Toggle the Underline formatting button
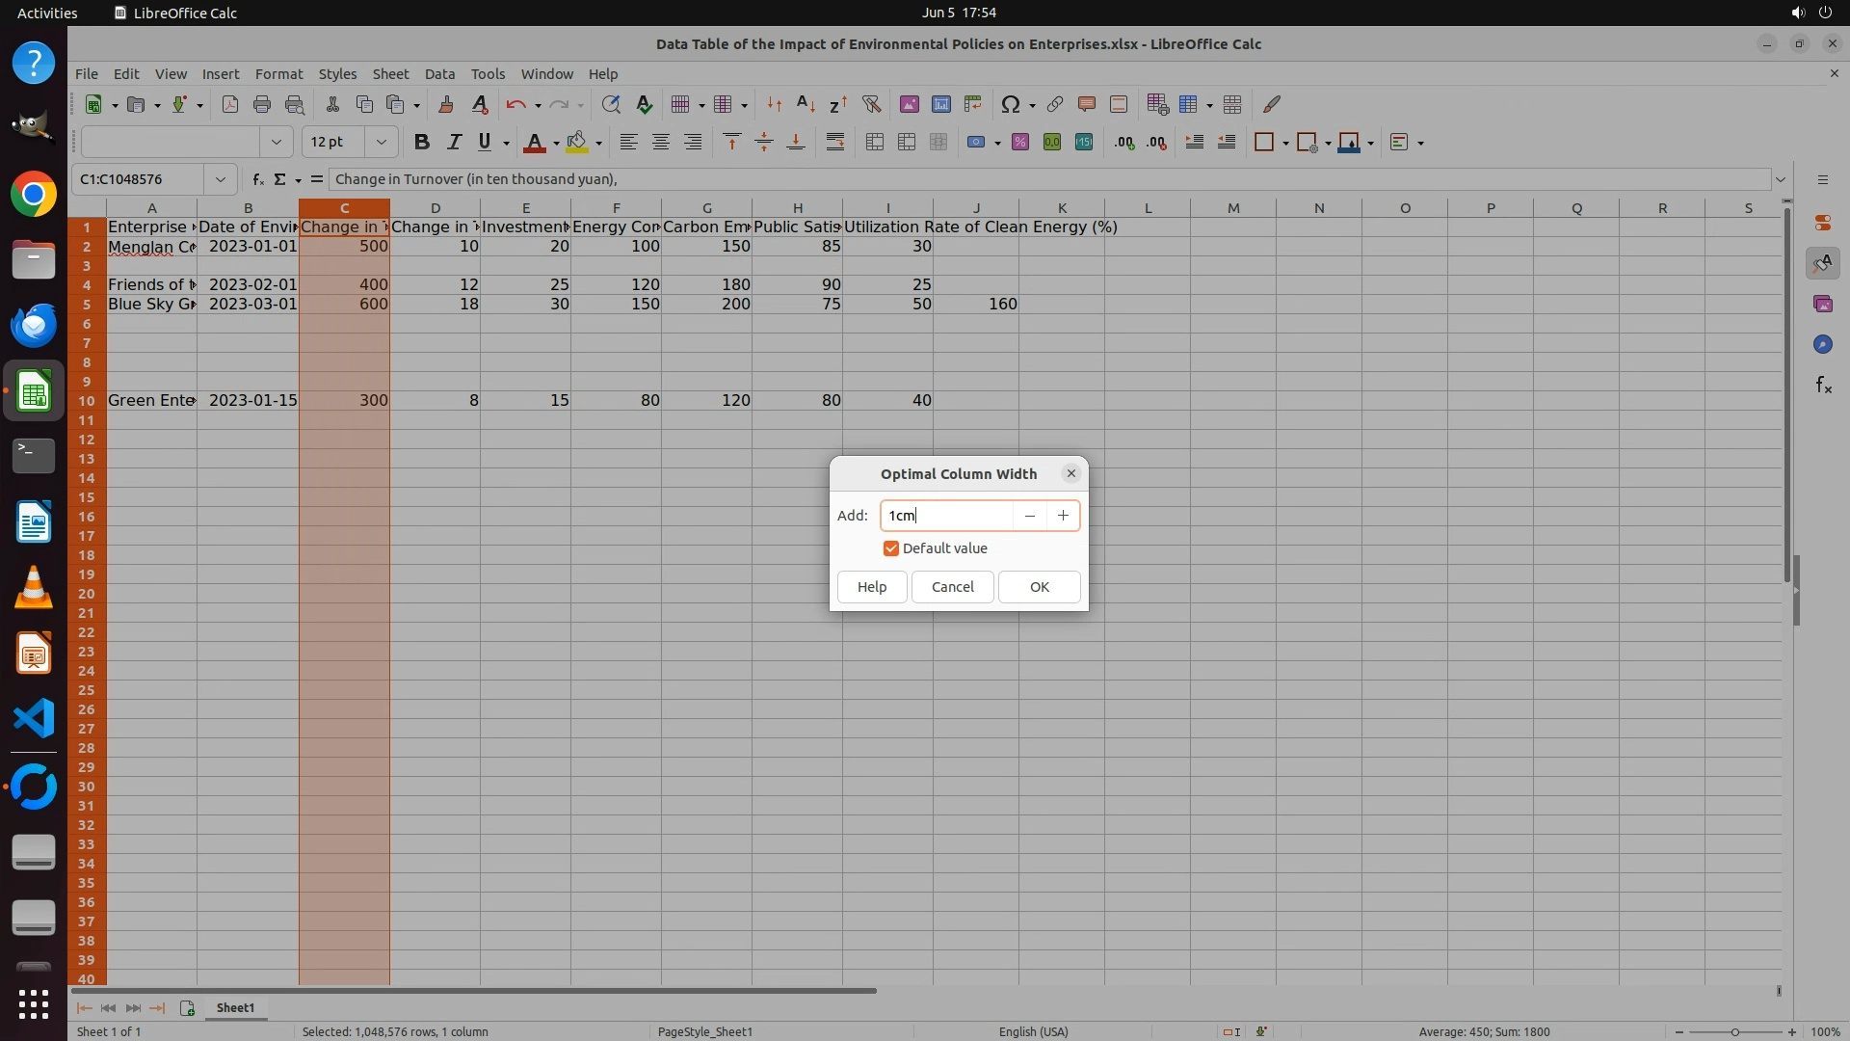The height and width of the screenshot is (1041, 1850). [x=485, y=143]
